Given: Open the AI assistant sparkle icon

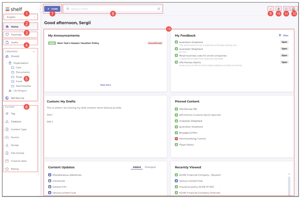Looking at the screenshot, I should 271,9.
